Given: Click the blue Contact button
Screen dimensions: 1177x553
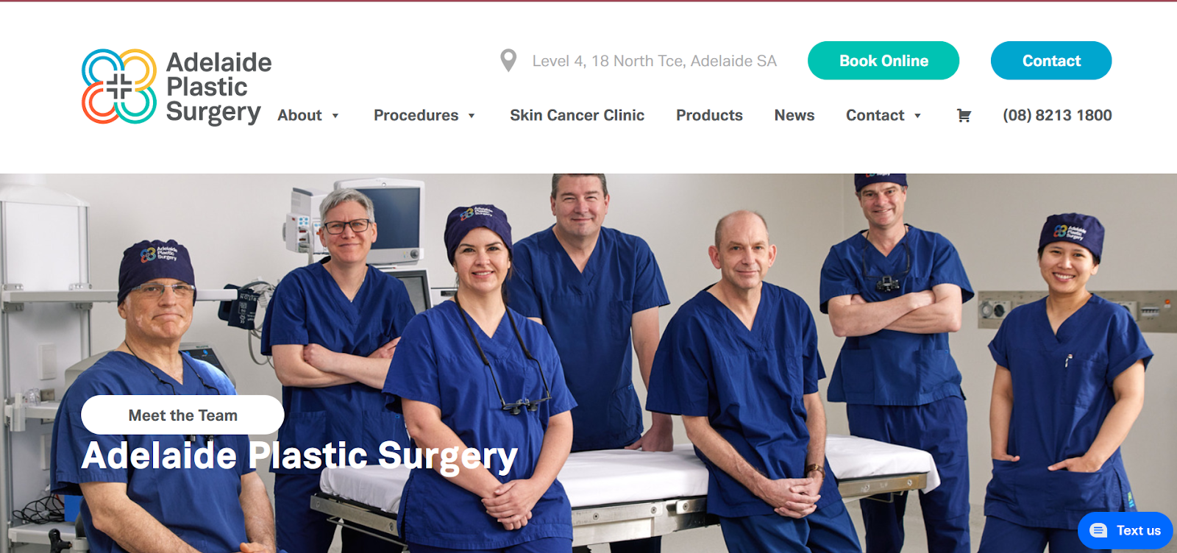Looking at the screenshot, I should click(x=1051, y=60).
